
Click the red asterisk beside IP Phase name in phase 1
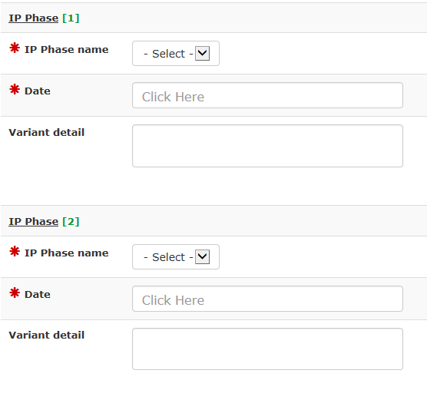15,48
